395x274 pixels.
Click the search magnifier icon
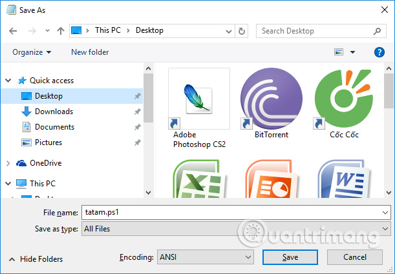(x=377, y=31)
